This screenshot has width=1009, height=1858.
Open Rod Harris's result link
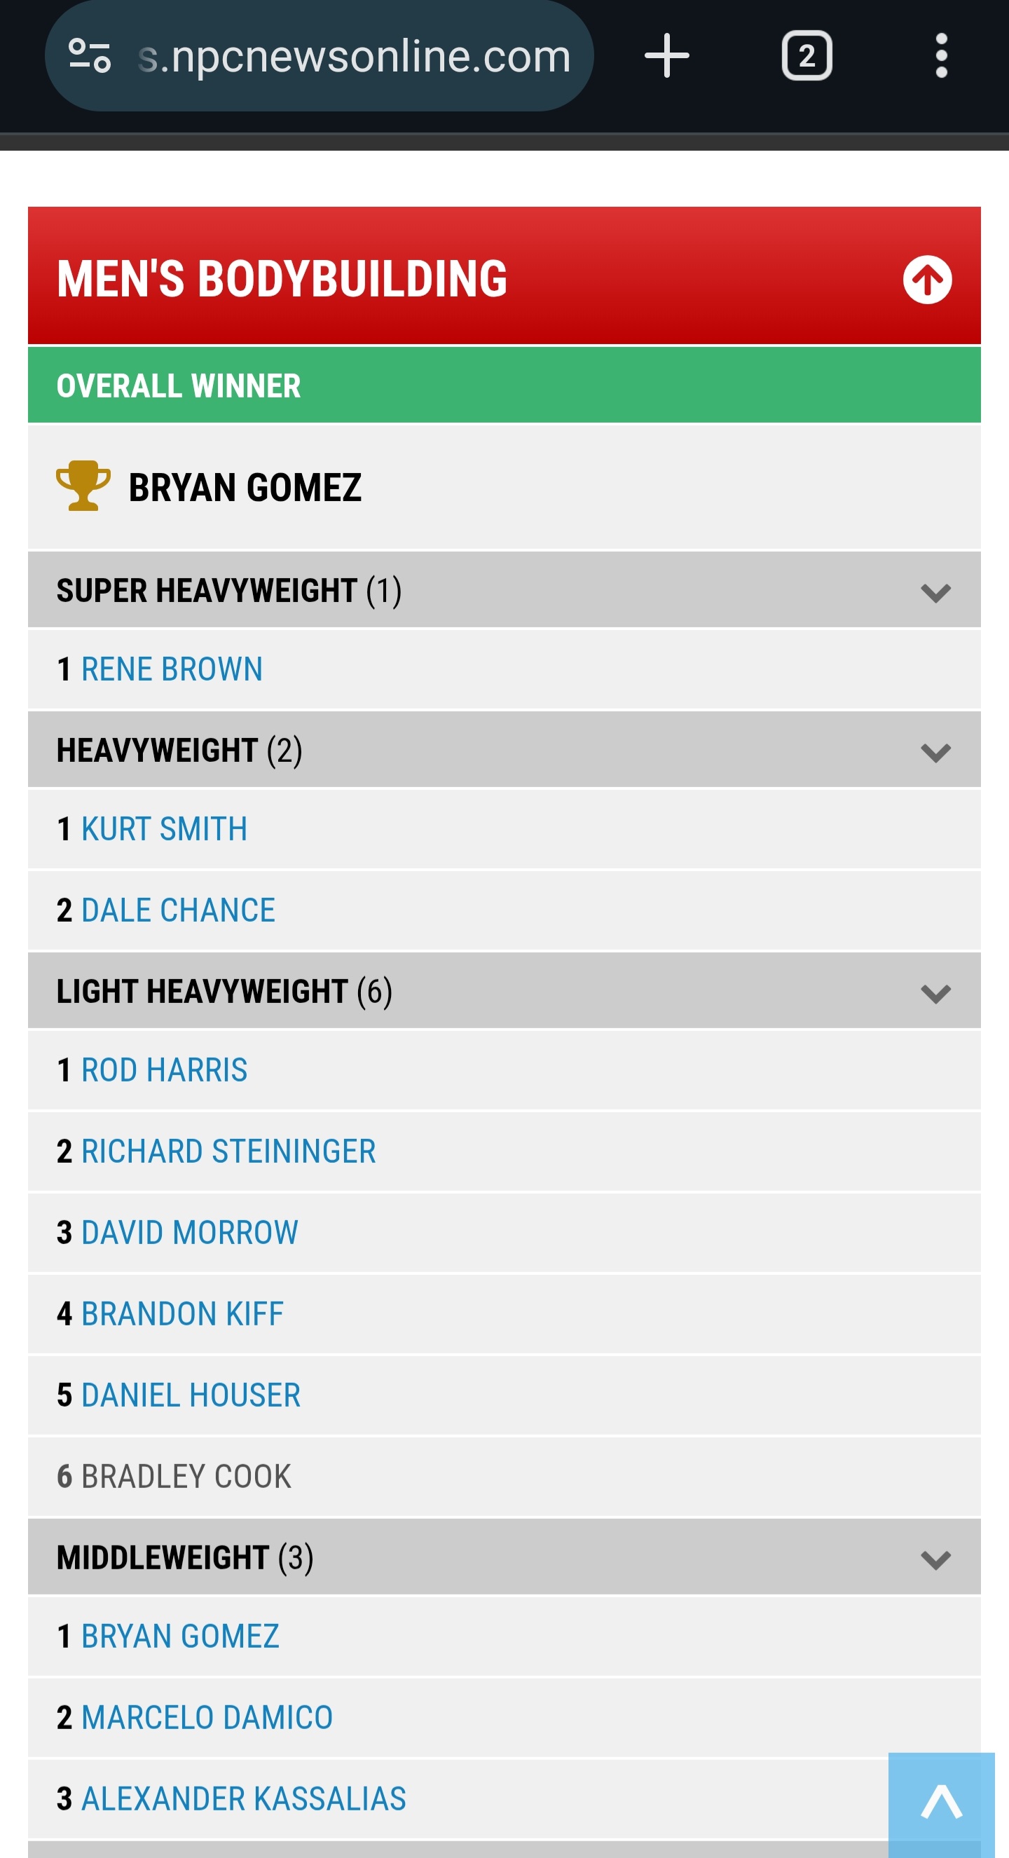click(165, 1070)
